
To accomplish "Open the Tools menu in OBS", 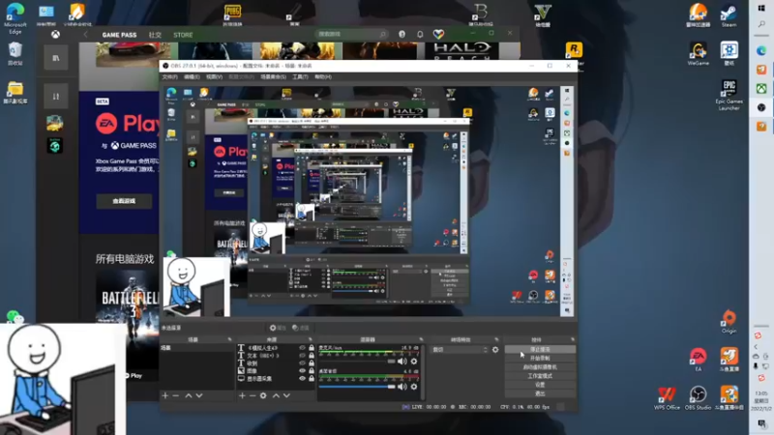I will [x=300, y=77].
